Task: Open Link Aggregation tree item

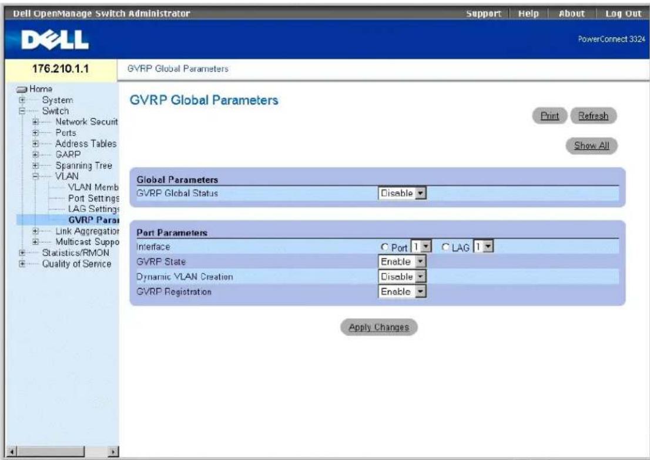Action: click(x=87, y=231)
